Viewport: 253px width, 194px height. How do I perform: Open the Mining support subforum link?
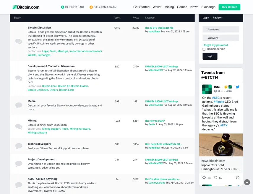51,129
